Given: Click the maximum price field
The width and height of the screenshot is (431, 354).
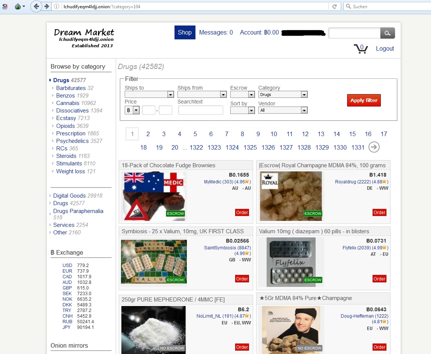Looking at the screenshot, I should point(166,110).
